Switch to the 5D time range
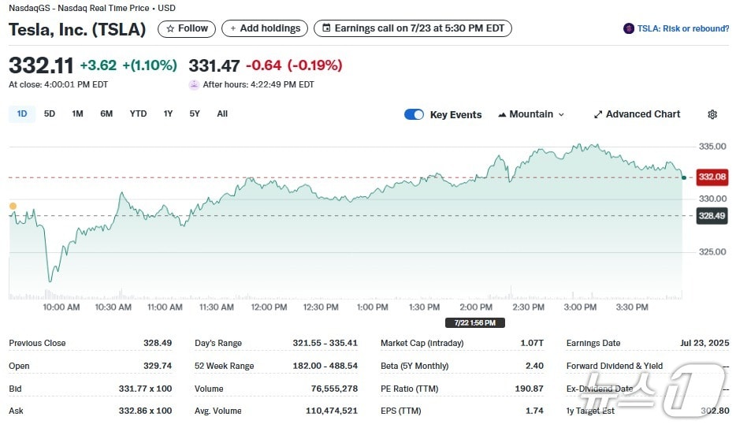The image size is (736, 428). (50, 114)
